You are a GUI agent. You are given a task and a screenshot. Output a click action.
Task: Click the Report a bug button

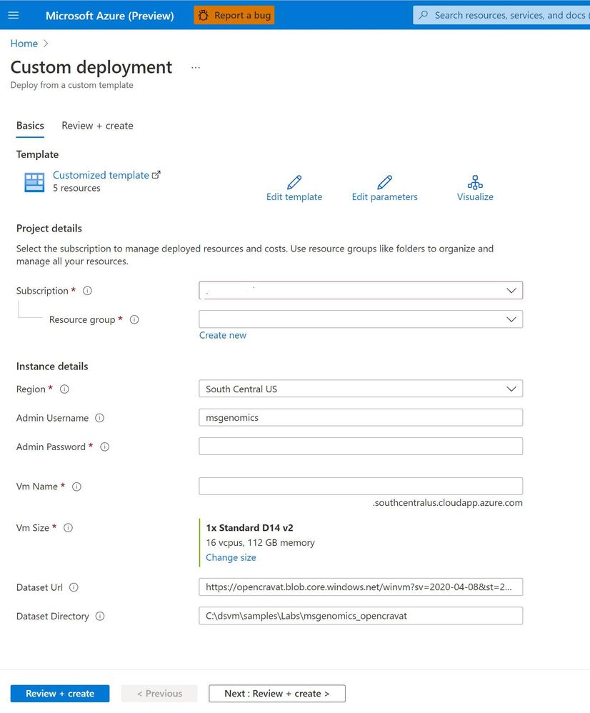tap(234, 15)
